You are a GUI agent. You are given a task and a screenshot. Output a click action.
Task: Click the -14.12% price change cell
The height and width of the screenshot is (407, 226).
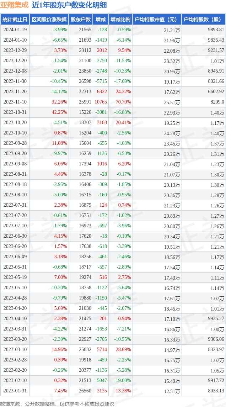pos(59,92)
